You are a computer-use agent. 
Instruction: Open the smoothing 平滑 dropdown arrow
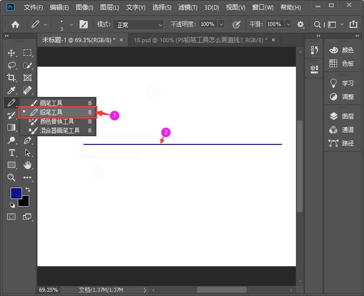coord(288,24)
